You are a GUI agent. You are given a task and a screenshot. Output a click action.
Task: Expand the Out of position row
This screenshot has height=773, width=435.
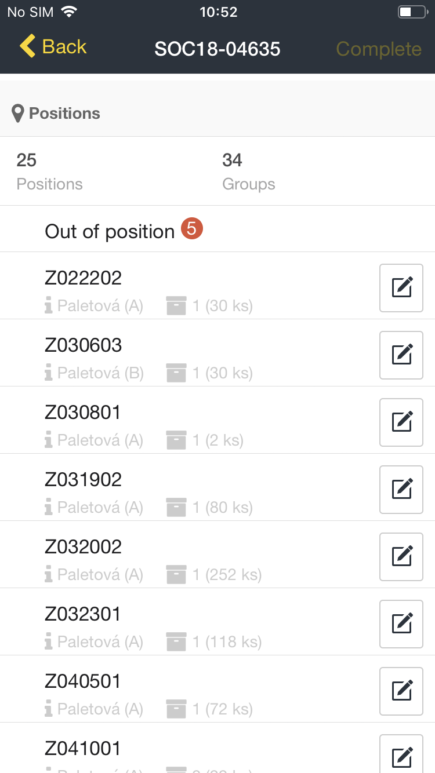[x=110, y=231]
